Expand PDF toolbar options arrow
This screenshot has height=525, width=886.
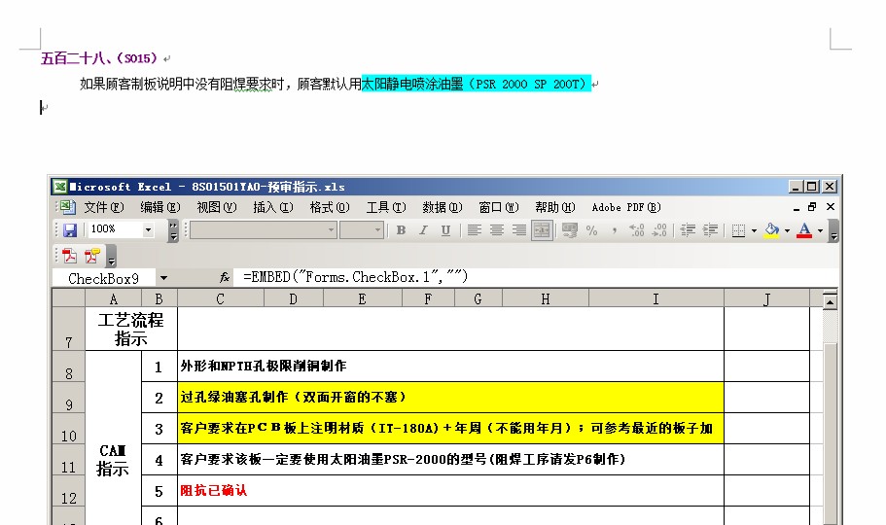[111, 256]
